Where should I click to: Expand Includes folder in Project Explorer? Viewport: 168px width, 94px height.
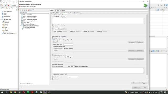[x=2, y=23]
